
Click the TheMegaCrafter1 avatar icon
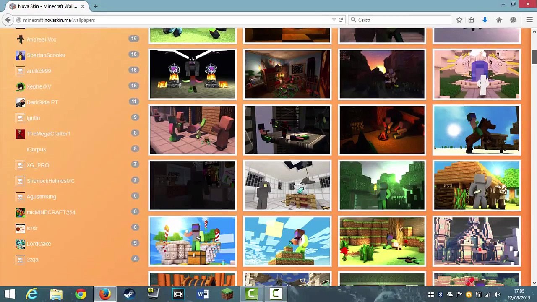[20, 134]
